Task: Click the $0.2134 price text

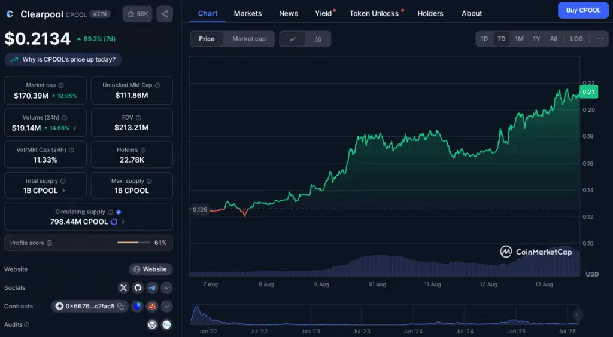Action: 38,39
